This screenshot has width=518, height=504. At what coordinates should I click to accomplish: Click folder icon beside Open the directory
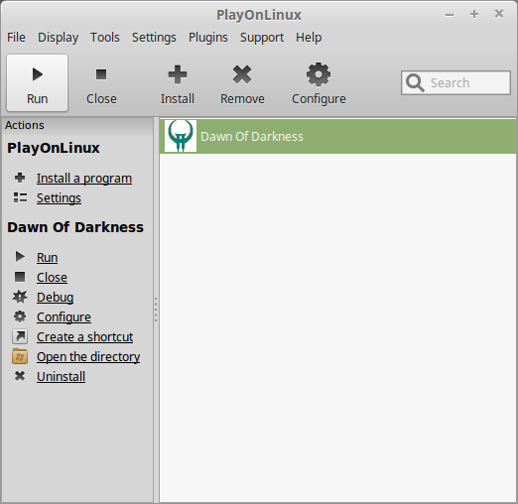pyautogui.click(x=20, y=356)
